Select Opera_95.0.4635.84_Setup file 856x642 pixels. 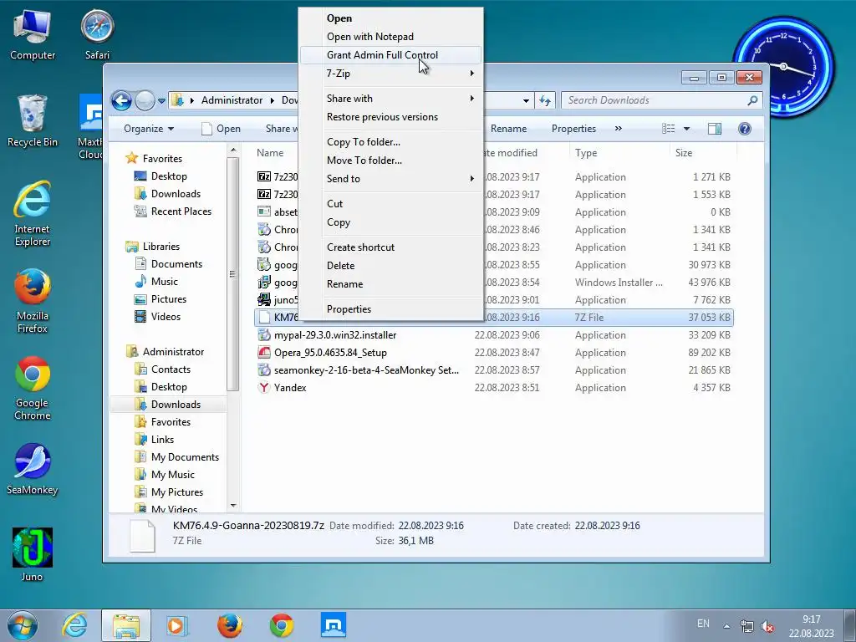tap(322, 353)
